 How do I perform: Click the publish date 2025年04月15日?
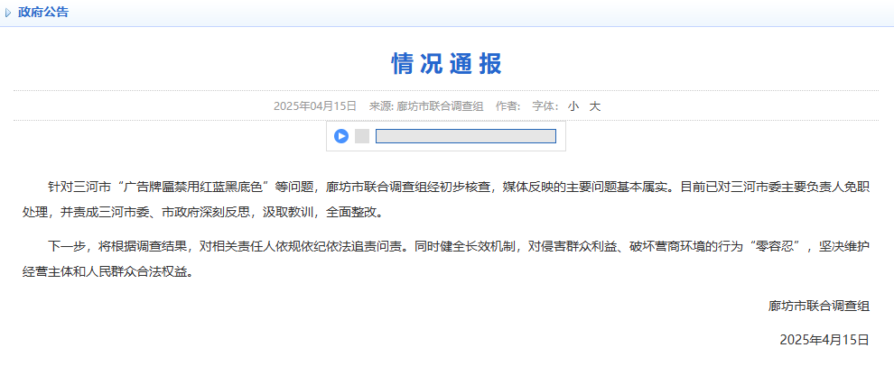point(315,105)
